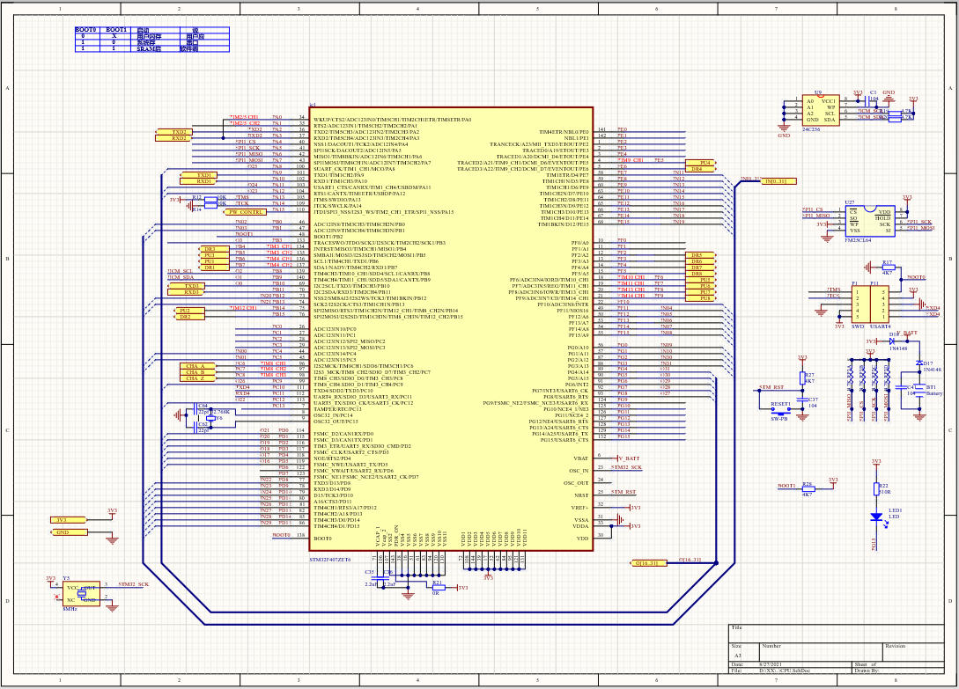Viewport: 959px width, 689px height.
Task: Select the STM32F407ZET6 microcontroller body
Action: point(452,329)
